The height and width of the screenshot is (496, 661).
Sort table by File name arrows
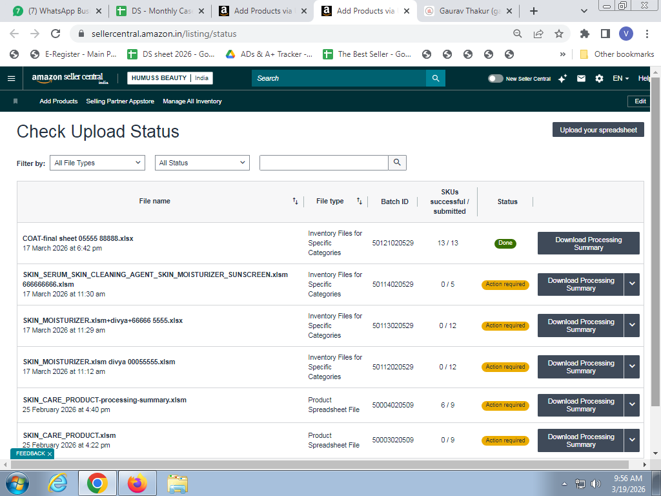pos(295,201)
